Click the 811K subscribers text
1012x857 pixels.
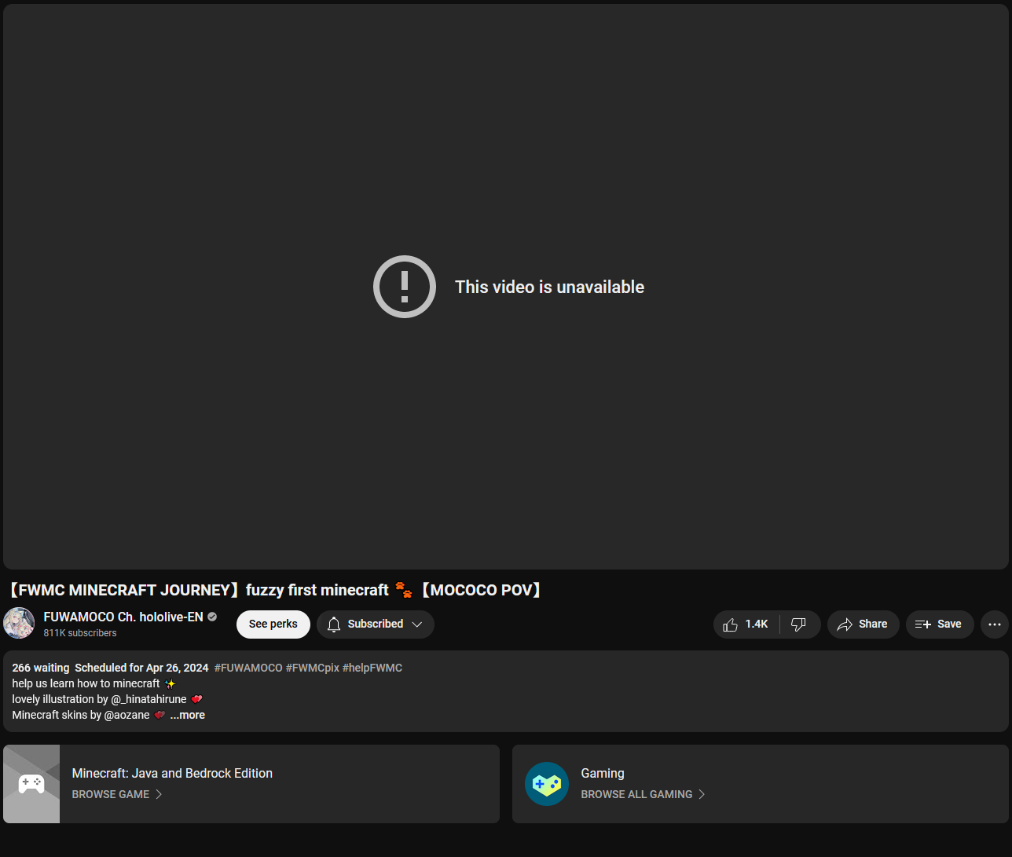tap(80, 633)
